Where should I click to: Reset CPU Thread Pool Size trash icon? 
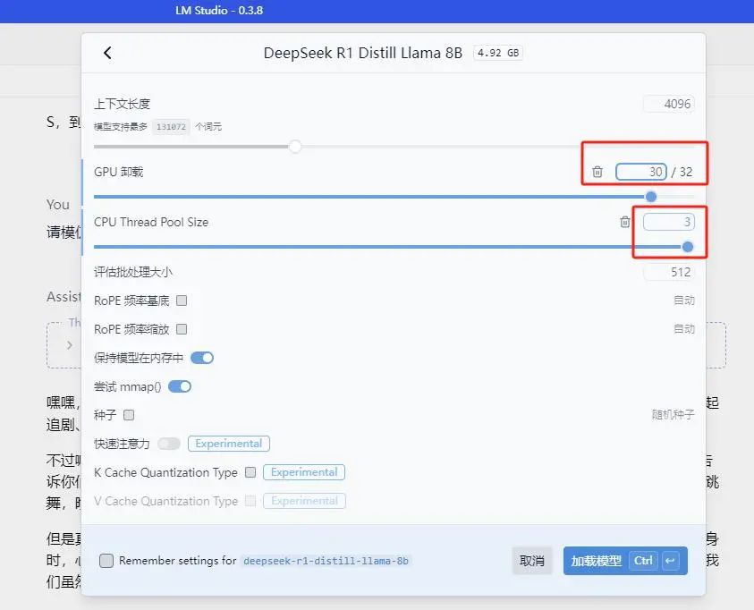tap(624, 222)
